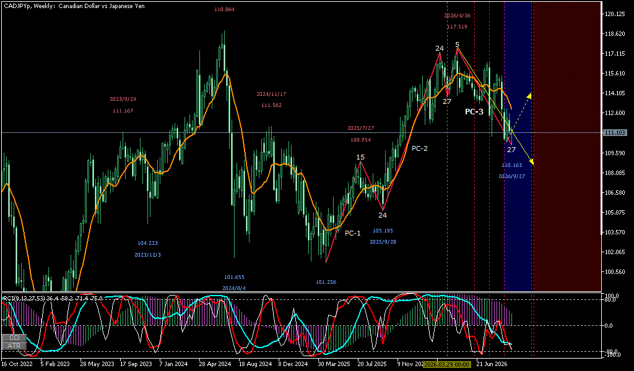Viewport: 634px width, 371px height.
Task: Click the 30 Mar 2025 time axis label
Action: click(334, 364)
